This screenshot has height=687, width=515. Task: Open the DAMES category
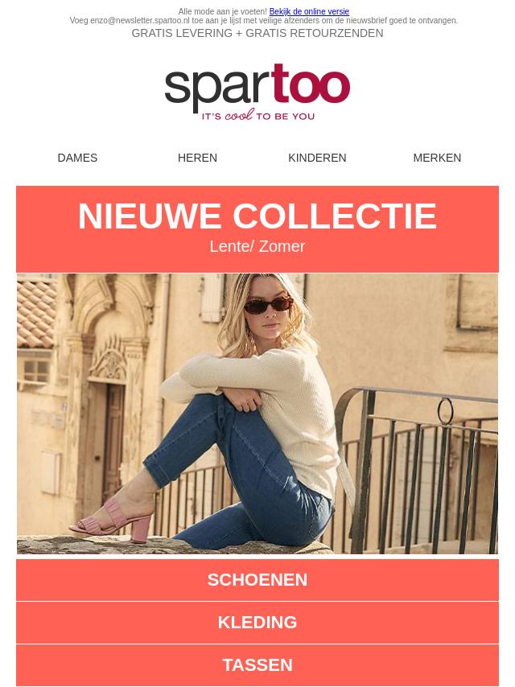click(77, 158)
